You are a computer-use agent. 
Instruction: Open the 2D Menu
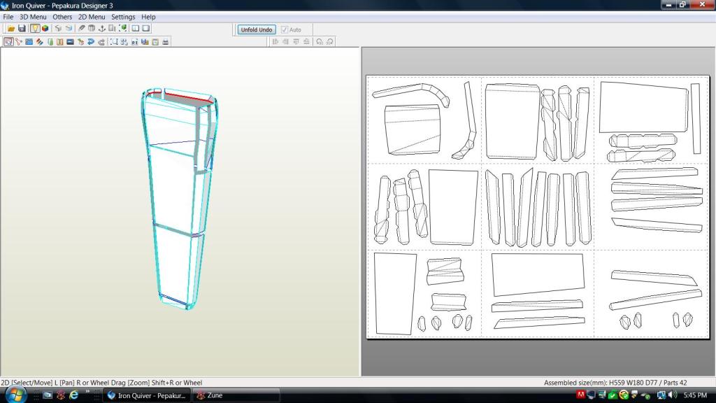pos(92,17)
